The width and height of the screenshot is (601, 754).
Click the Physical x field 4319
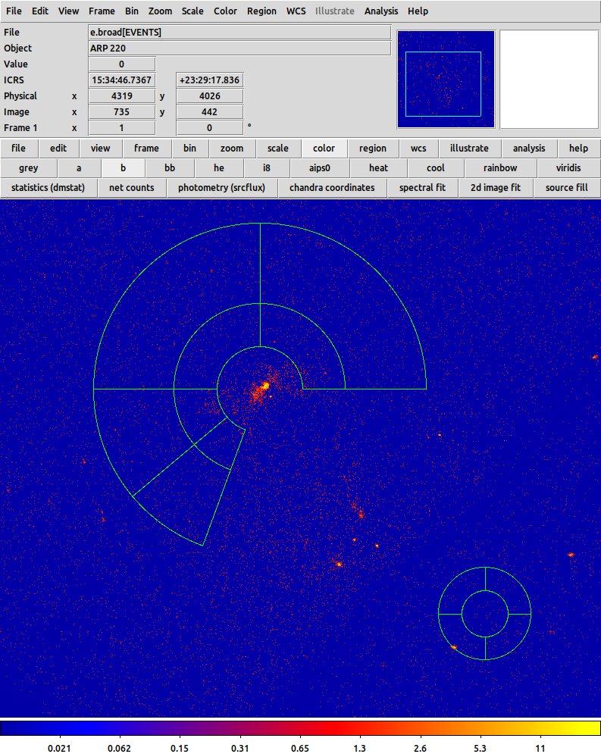[122, 95]
